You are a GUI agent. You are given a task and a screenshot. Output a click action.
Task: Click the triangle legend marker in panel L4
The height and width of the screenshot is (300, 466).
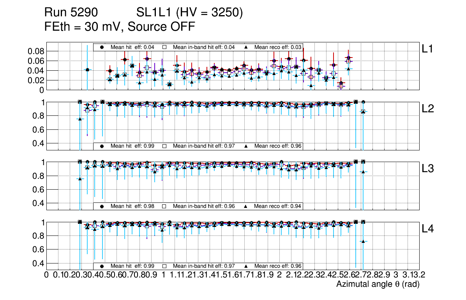[x=246, y=266]
